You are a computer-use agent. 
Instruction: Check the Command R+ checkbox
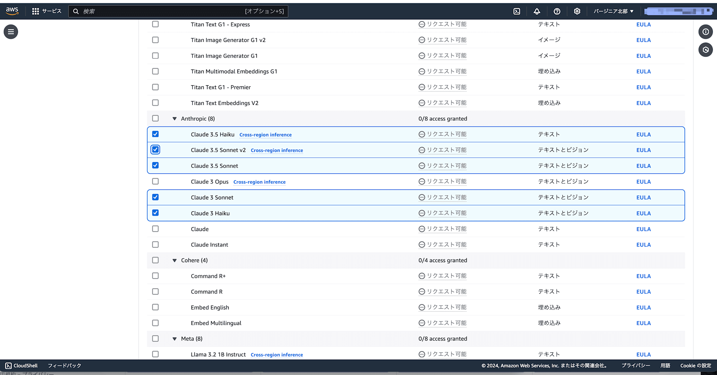point(155,276)
